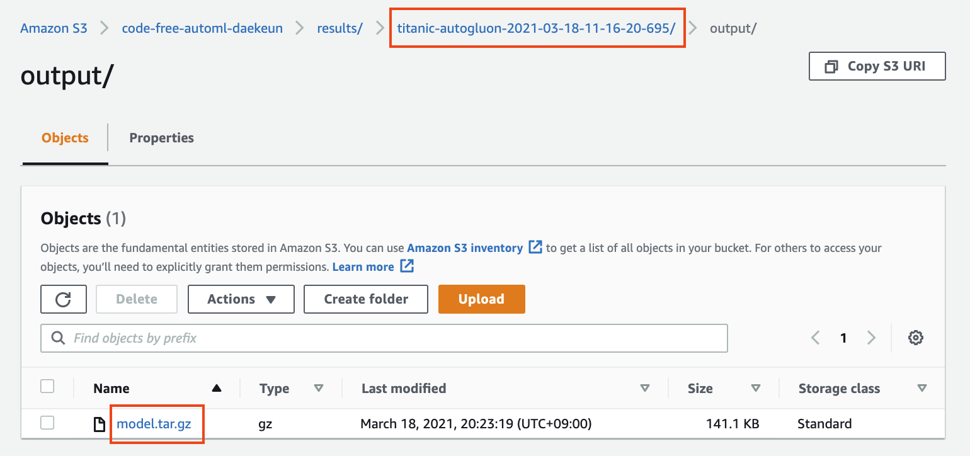Click output/ in the breadcrumb trail
Viewport: 970px width, 456px height.
pyautogui.click(x=733, y=28)
